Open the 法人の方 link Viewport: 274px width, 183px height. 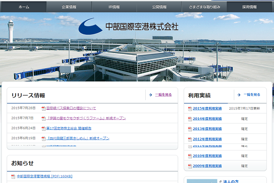click(x=231, y=182)
